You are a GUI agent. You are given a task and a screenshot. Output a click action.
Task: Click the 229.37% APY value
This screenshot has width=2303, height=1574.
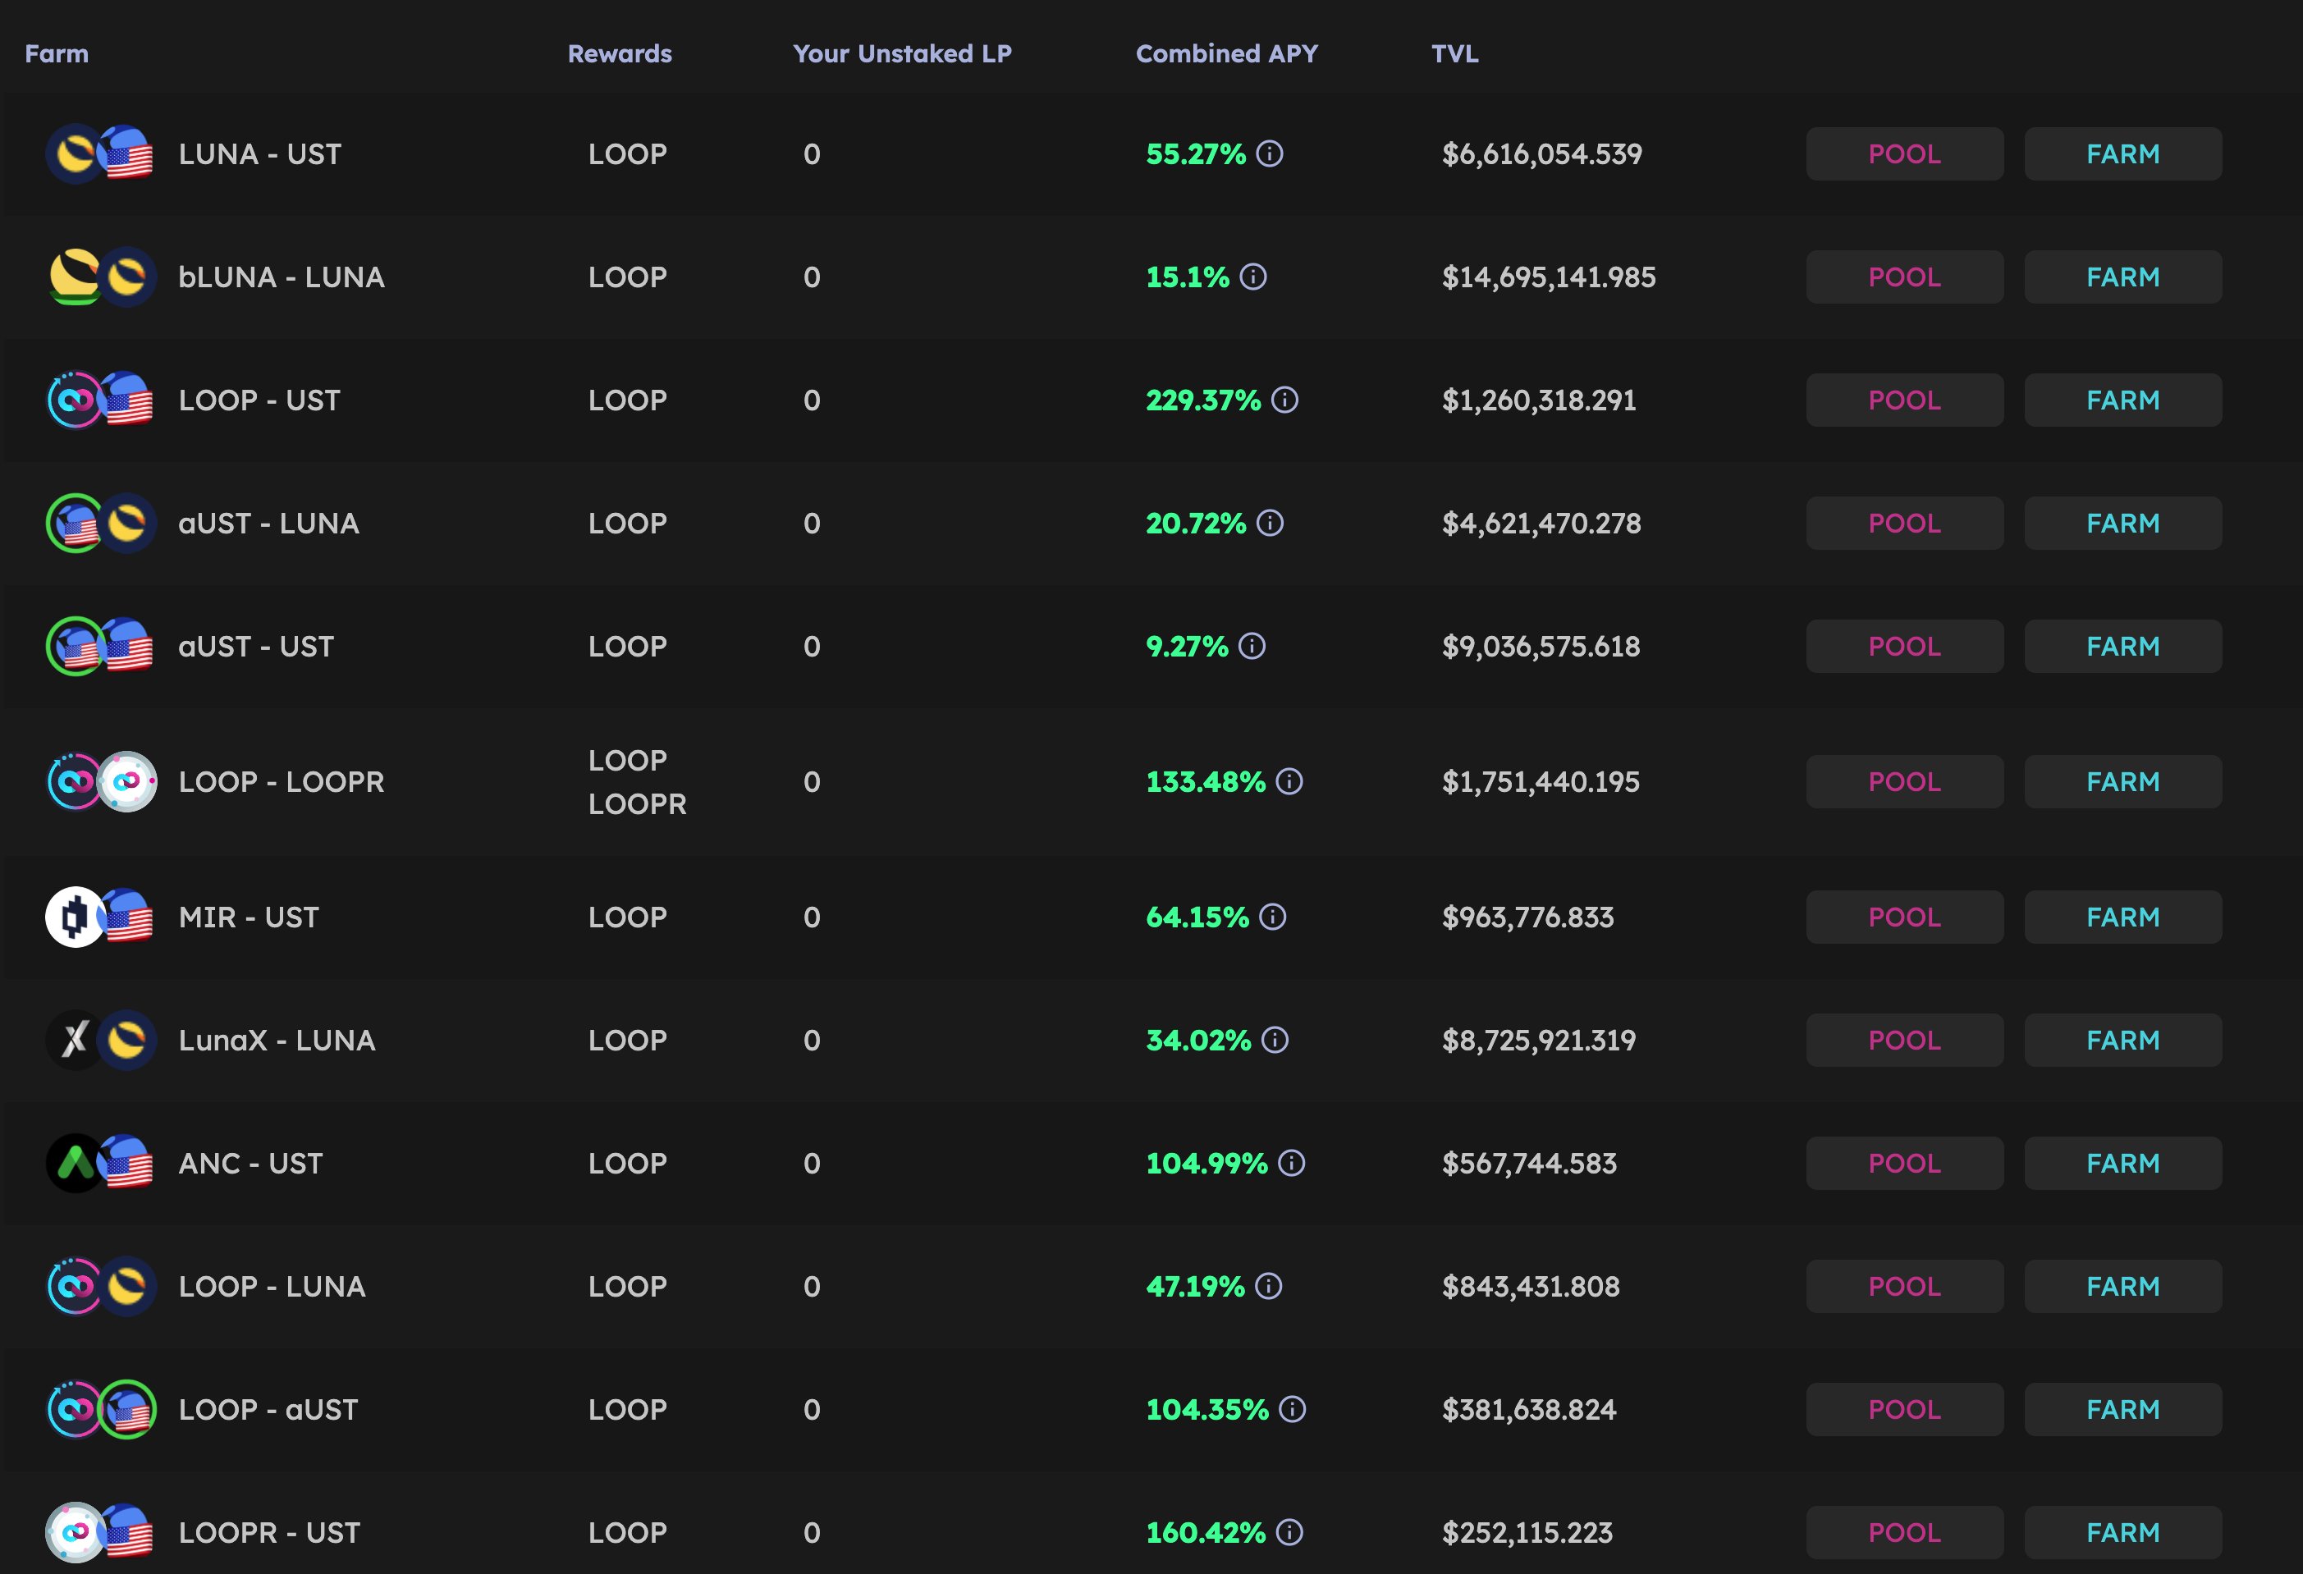tap(1203, 400)
